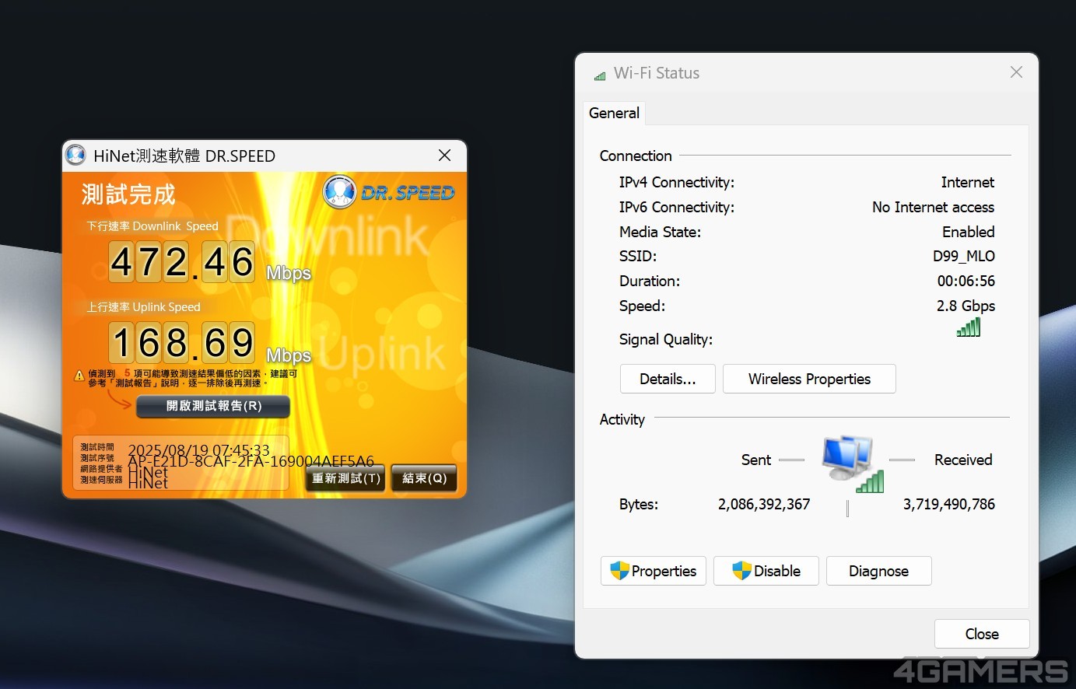Click the 下行速率 Downlink Speed label
The width and height of the screenshot is (1076, 689).
tap(152, 226)
